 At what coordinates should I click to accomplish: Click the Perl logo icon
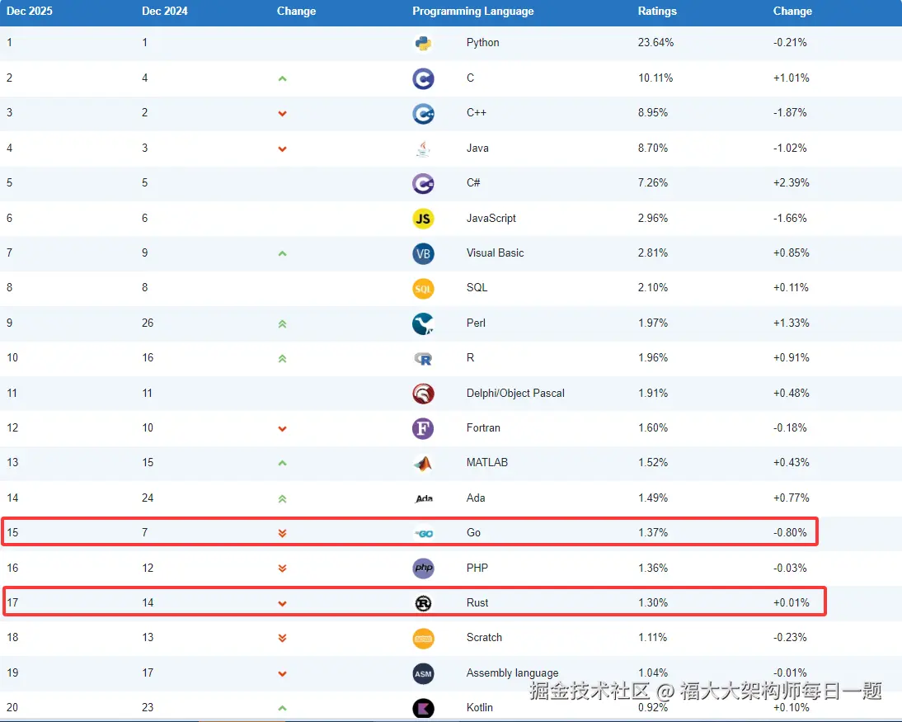(423, 324)
